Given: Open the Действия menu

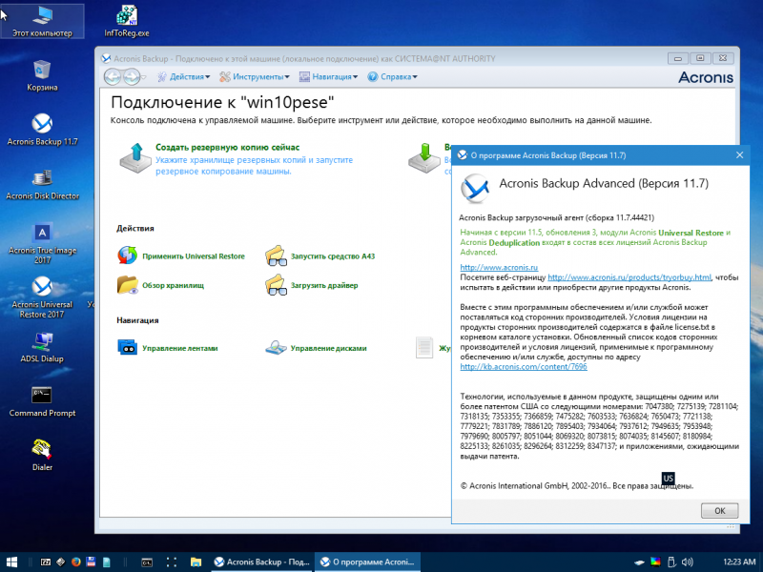Looking at the screenshot, I should (x=183, y=77).
